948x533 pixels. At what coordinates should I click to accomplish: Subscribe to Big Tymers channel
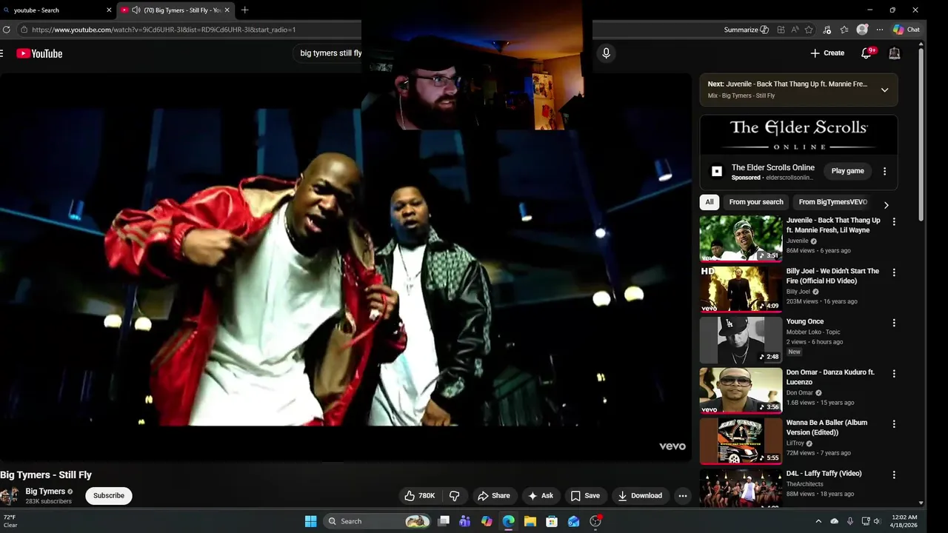pos(109,496)
